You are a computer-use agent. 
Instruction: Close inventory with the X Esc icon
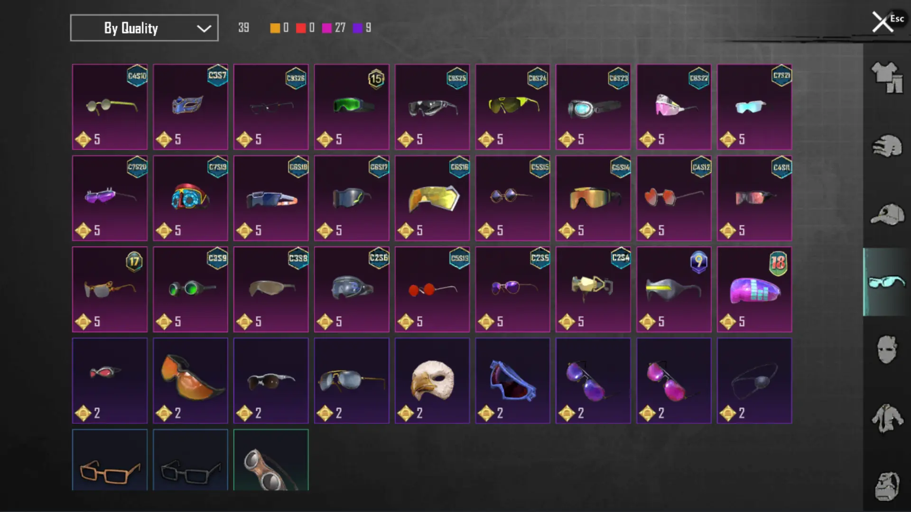(x=886, y=21)
